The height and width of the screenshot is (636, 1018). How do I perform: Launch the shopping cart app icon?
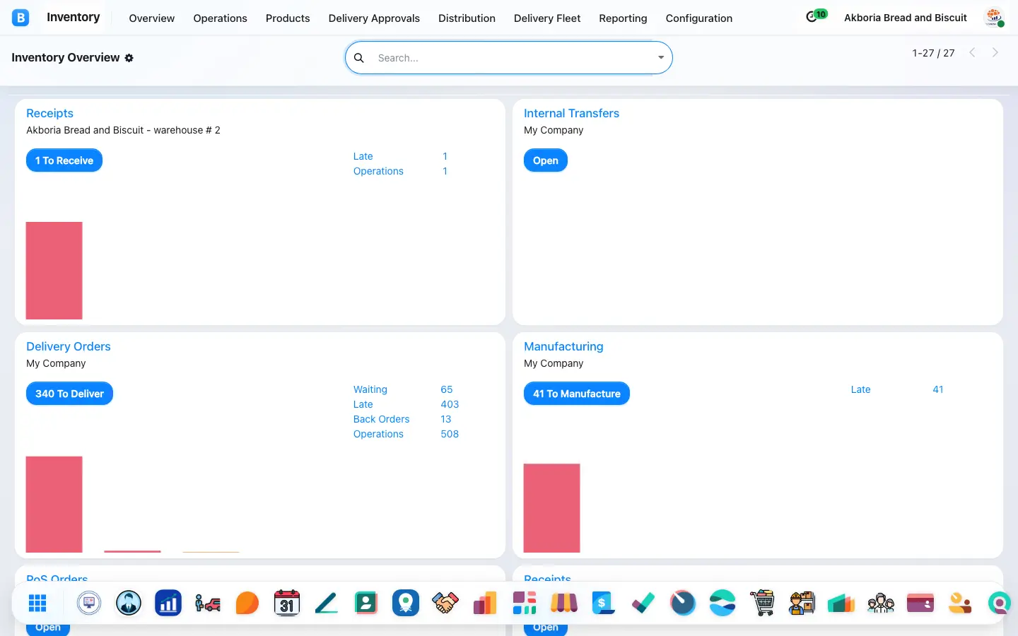762,603
